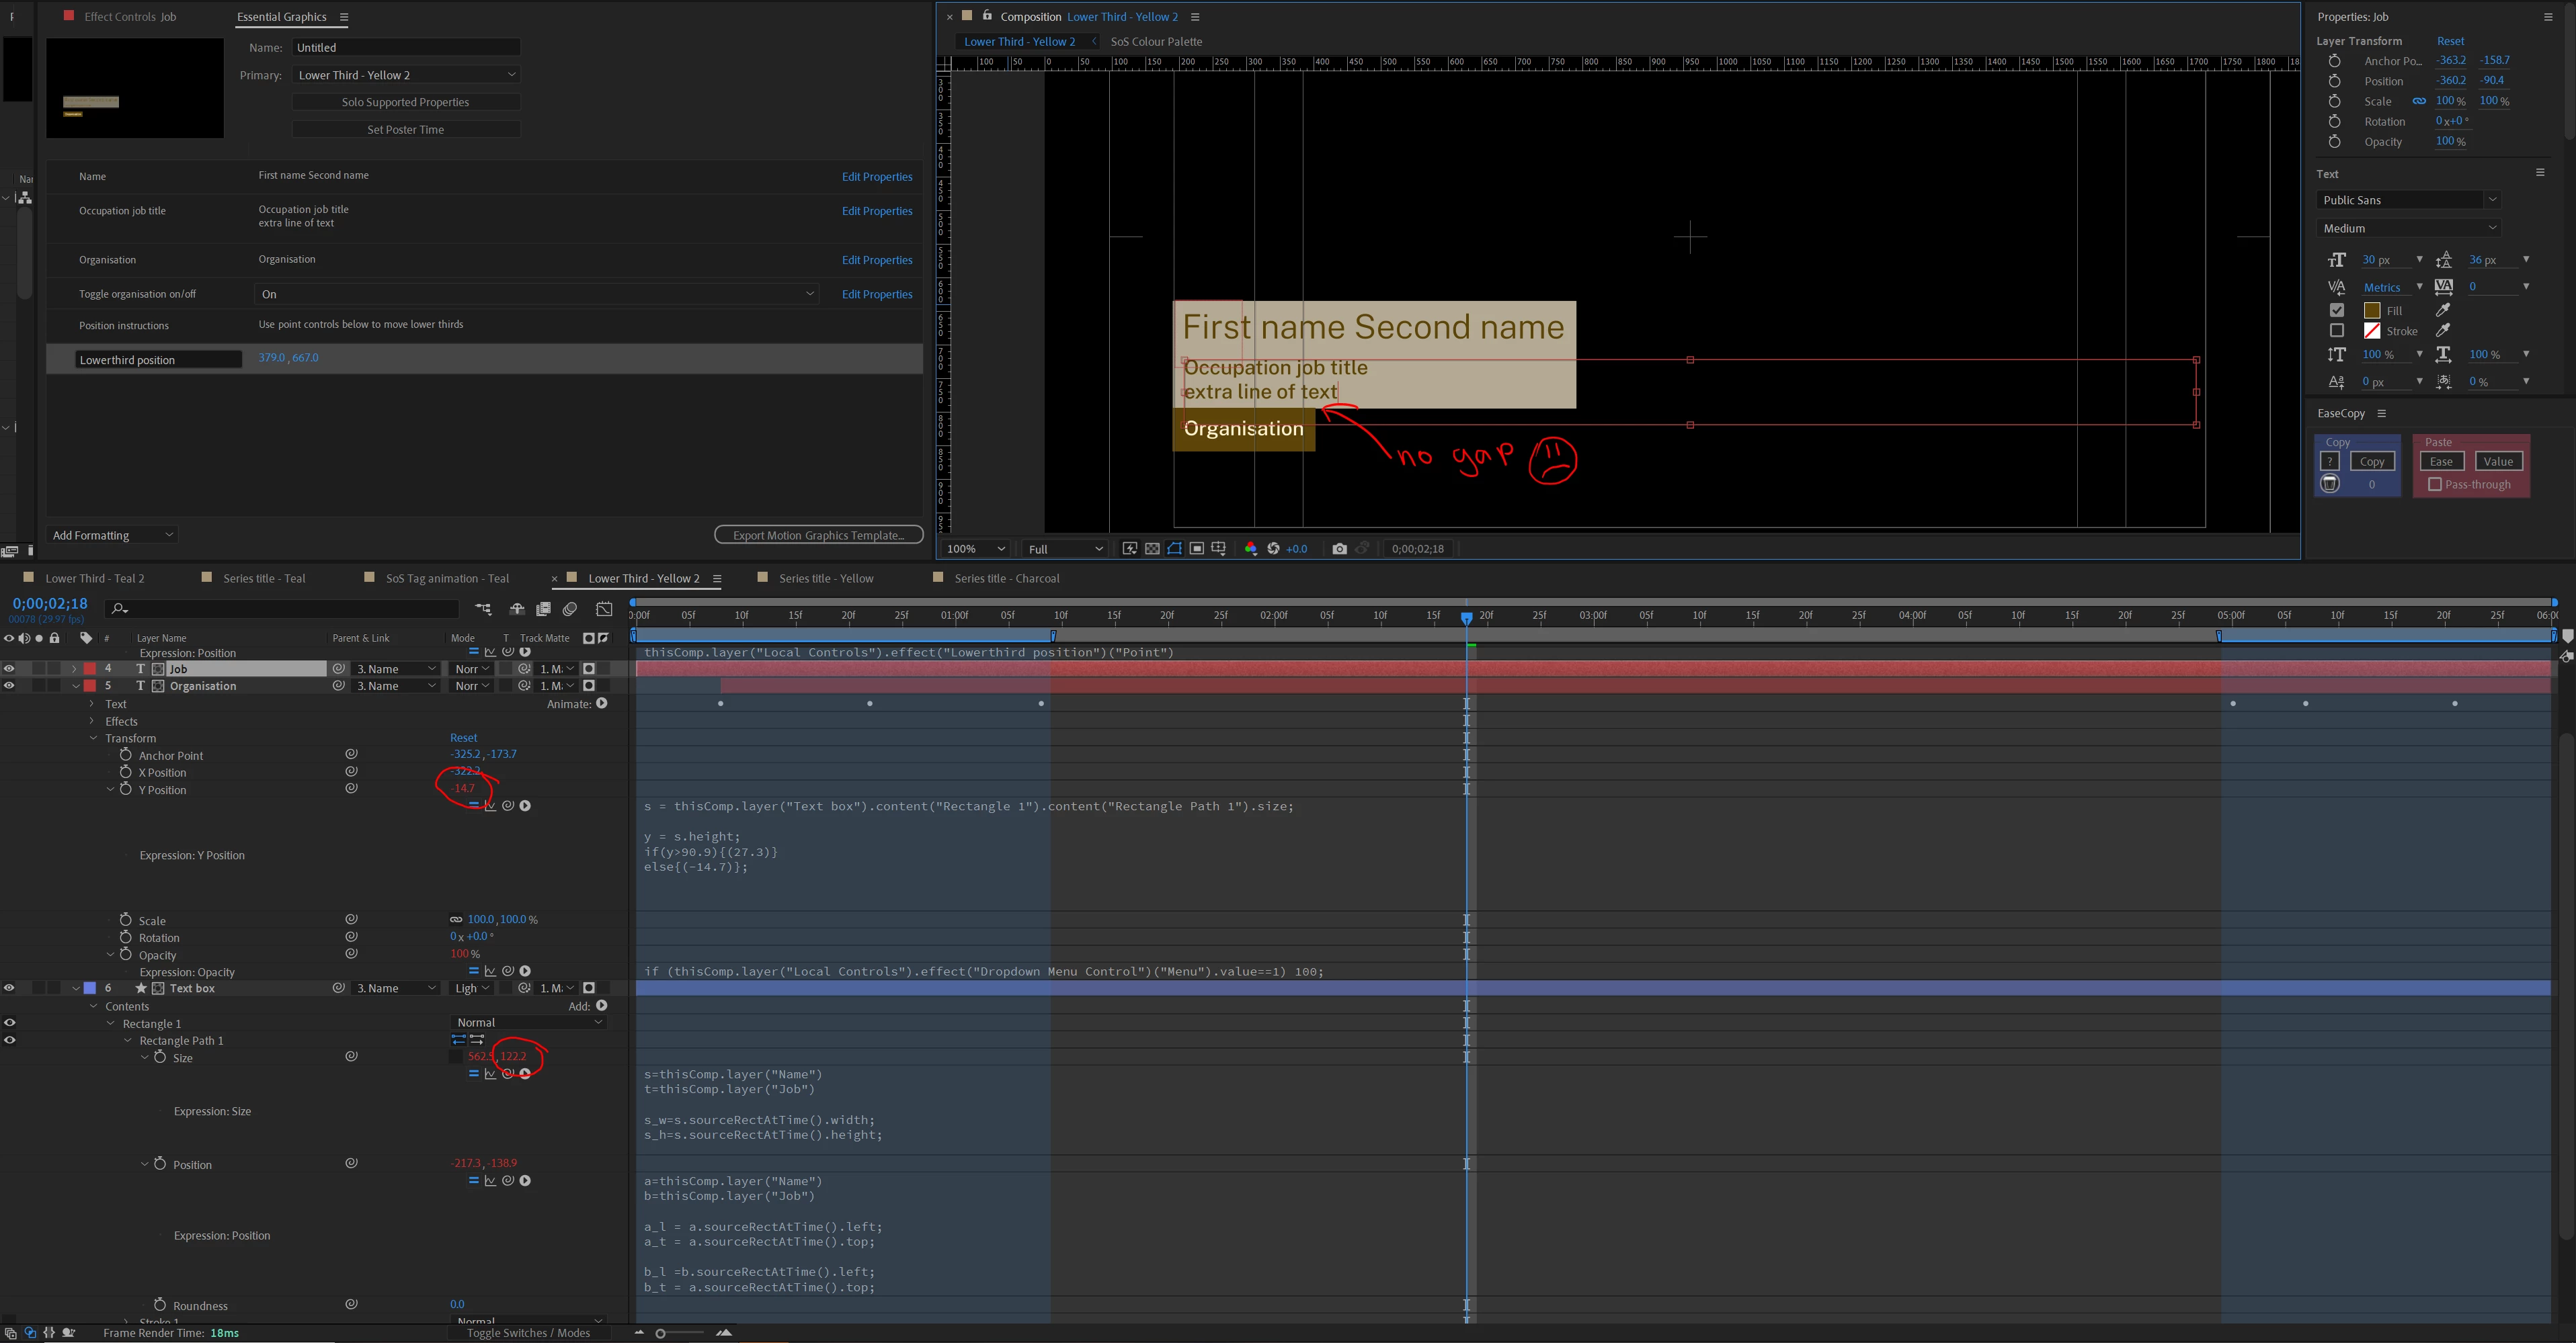Viewport: 2576px width, 1343px height.
Task: Expand the Job layer properties
Action: click(x=74, y=668)
